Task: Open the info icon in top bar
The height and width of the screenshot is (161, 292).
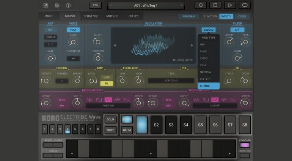Action: pos(68,5)
